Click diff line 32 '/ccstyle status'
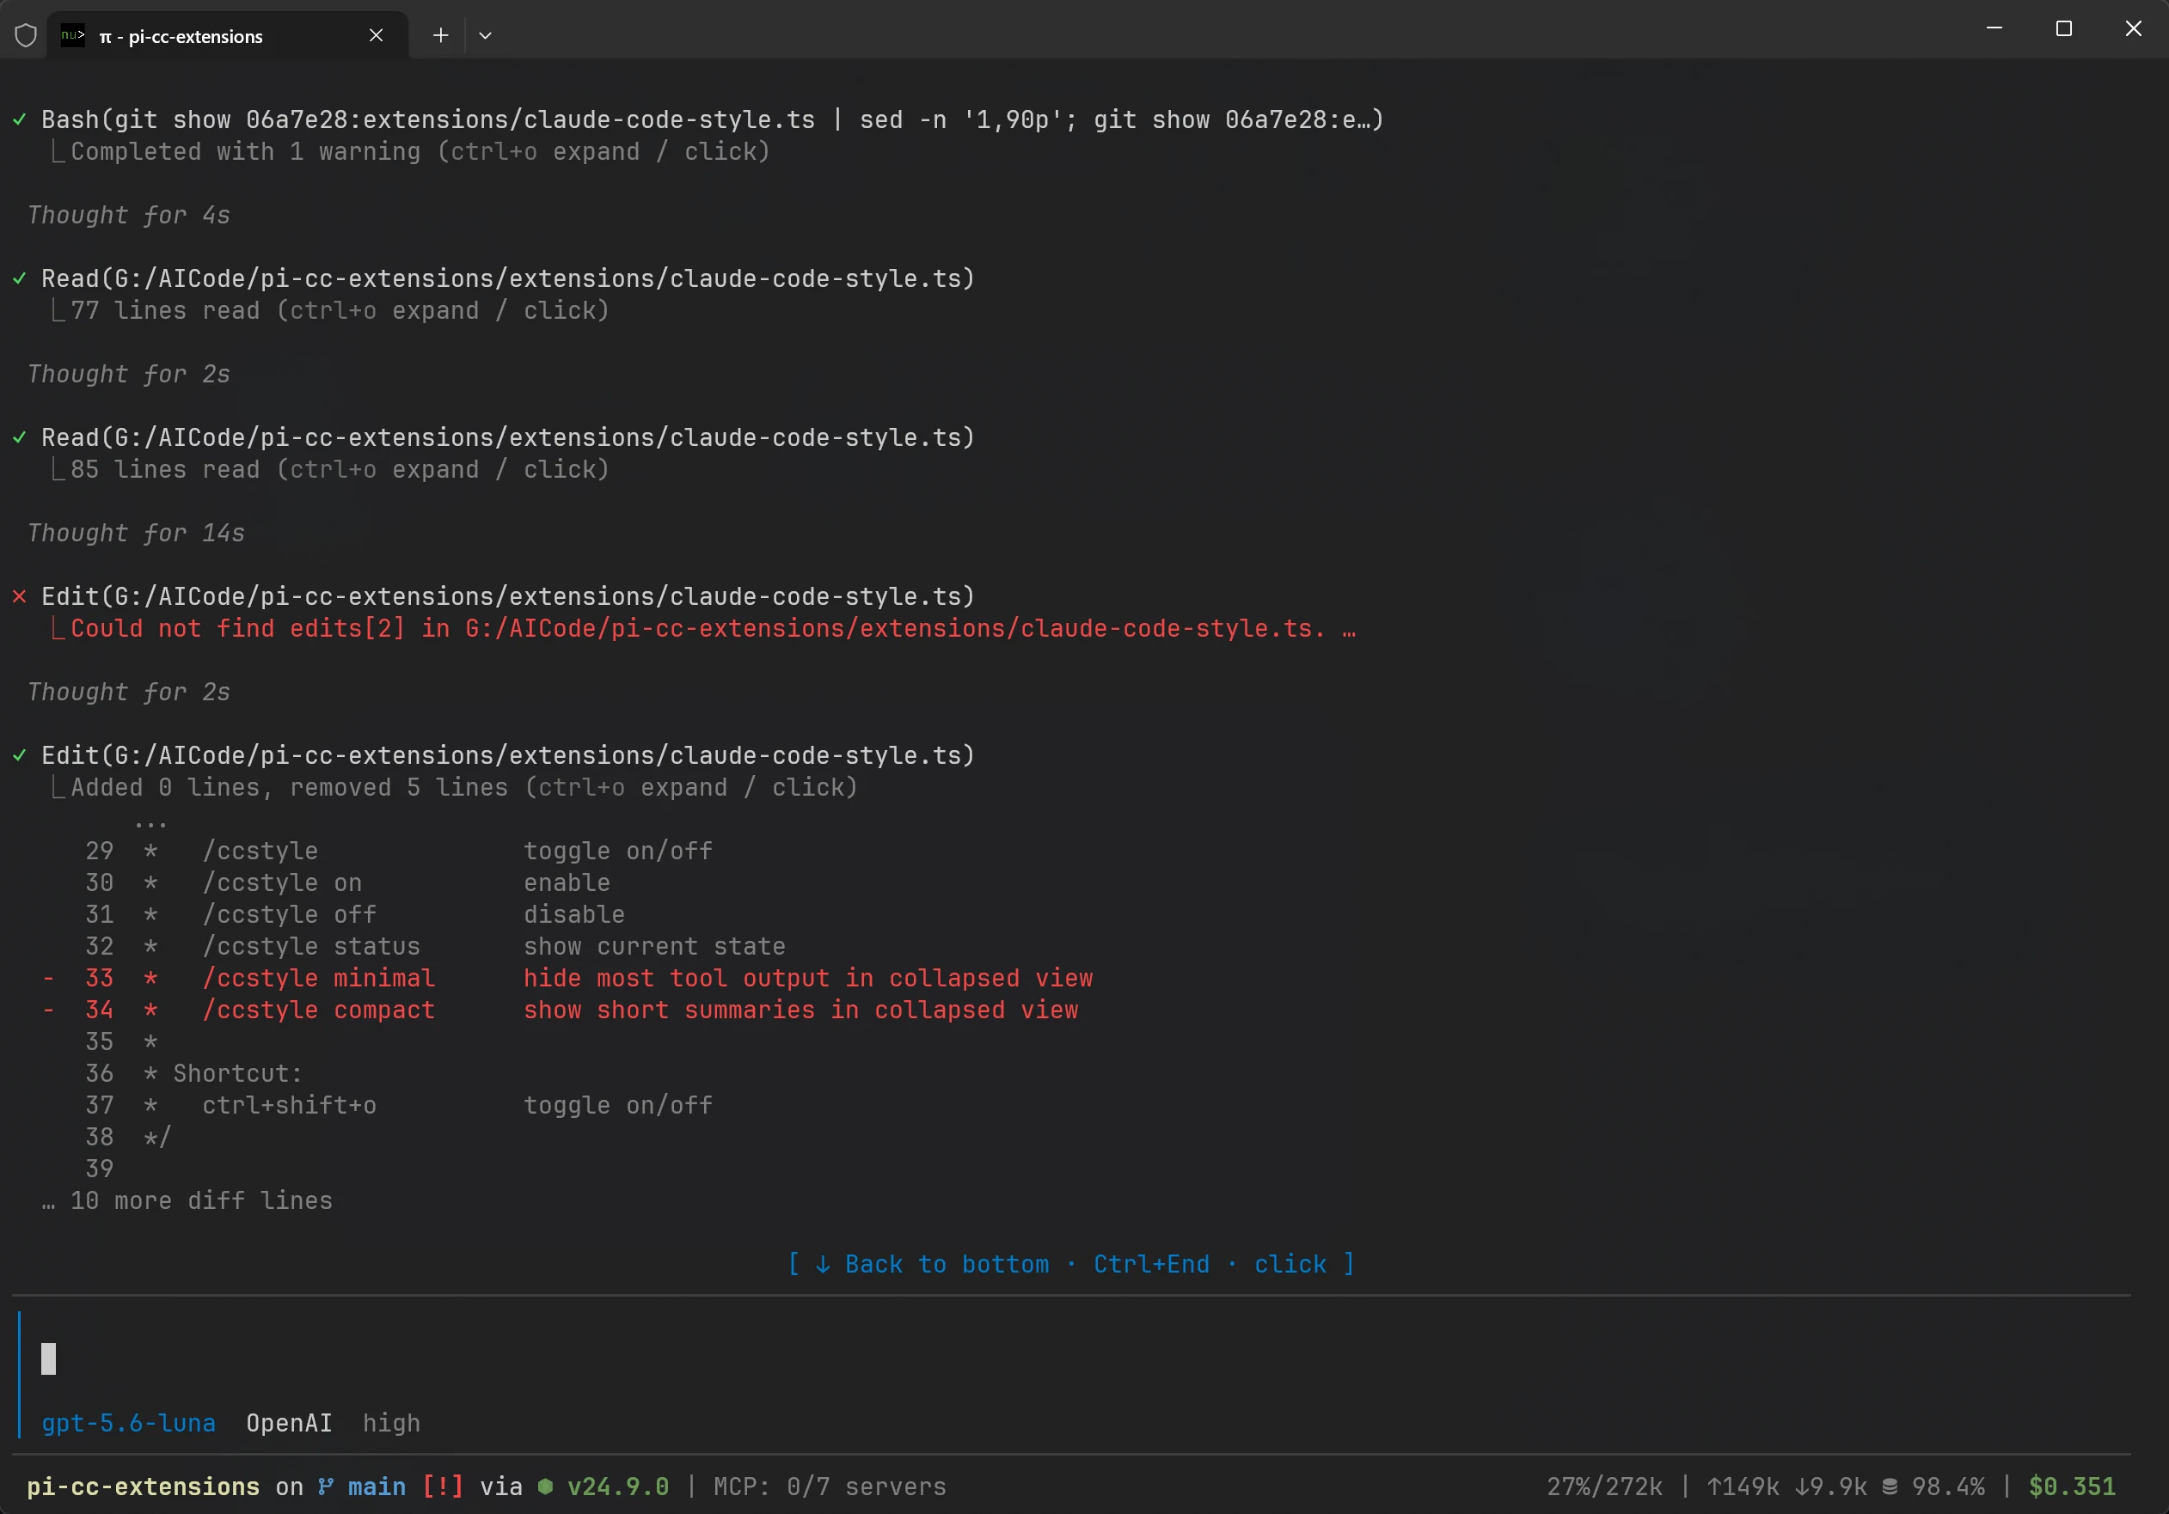This screenshot has width=2169, height=1514. click(x=436, y=947)
